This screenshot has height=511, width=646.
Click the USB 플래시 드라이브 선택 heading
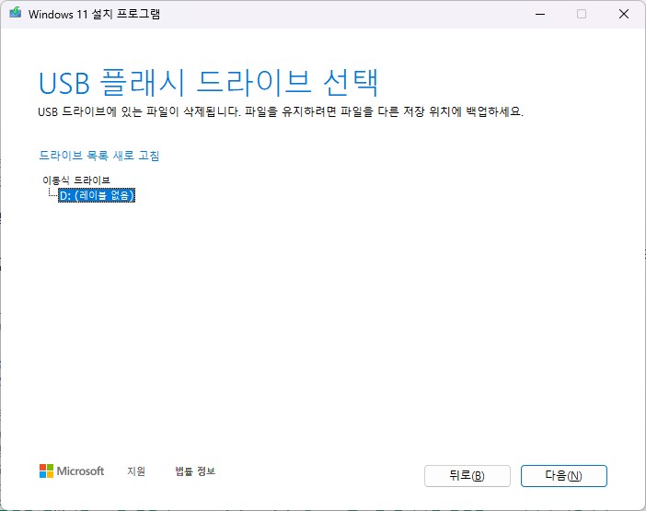click(209, 83)
